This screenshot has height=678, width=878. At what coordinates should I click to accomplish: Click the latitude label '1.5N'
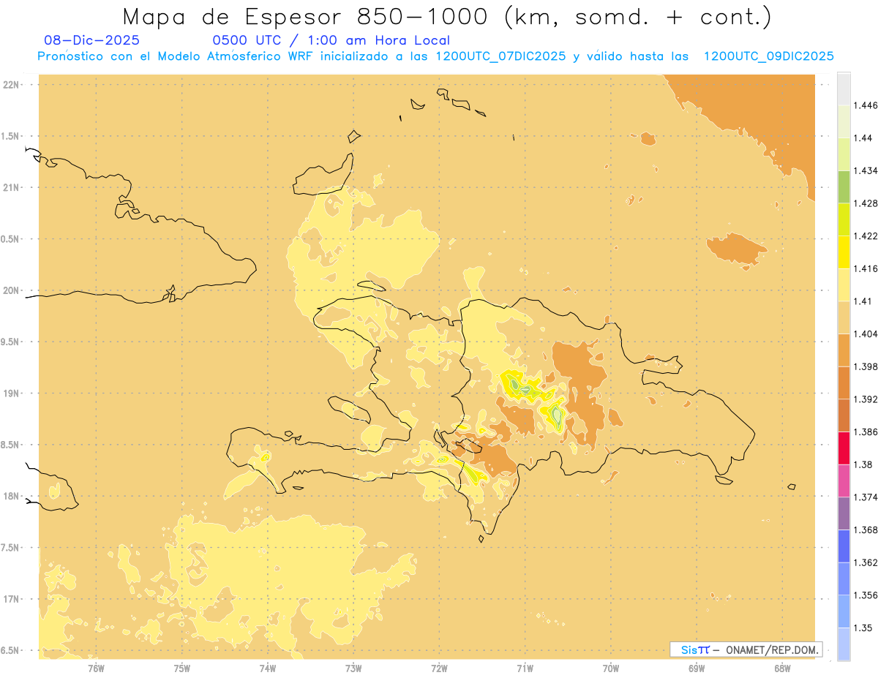click(10, 136)
